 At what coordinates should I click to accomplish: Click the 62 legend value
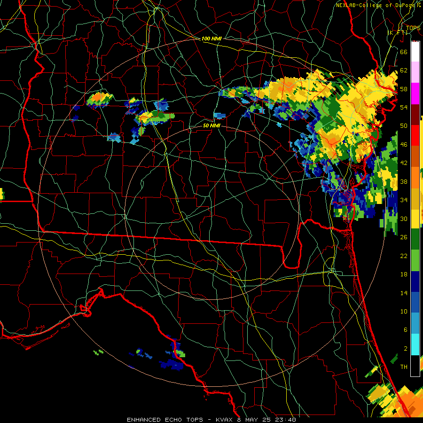click(x=404, y=70)
